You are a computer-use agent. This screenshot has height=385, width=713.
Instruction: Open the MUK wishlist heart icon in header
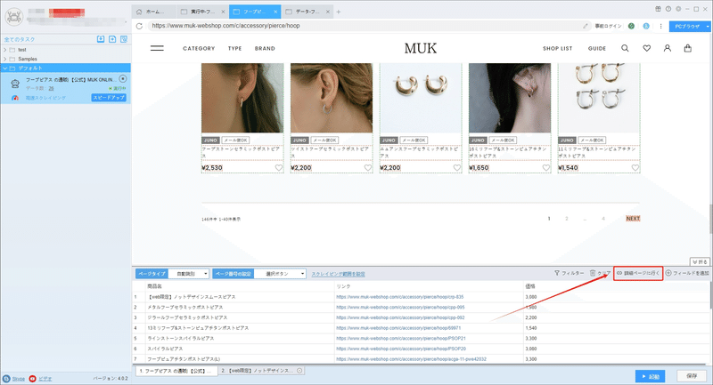click(647, 48)
